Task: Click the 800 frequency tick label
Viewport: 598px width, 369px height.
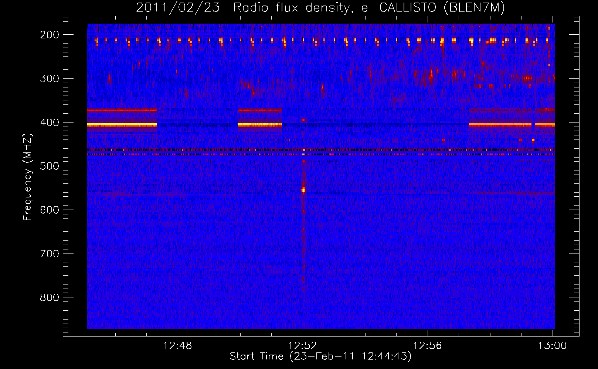Action: coord(50,297)
